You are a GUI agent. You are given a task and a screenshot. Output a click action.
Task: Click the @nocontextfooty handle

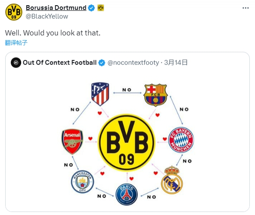133,63
